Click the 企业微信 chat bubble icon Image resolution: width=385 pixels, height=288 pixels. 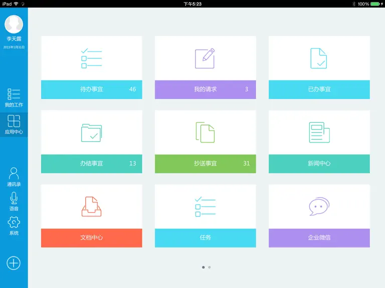pos(319,206)
